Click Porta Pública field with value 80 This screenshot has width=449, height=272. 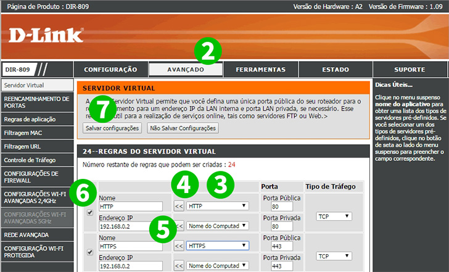281,207
